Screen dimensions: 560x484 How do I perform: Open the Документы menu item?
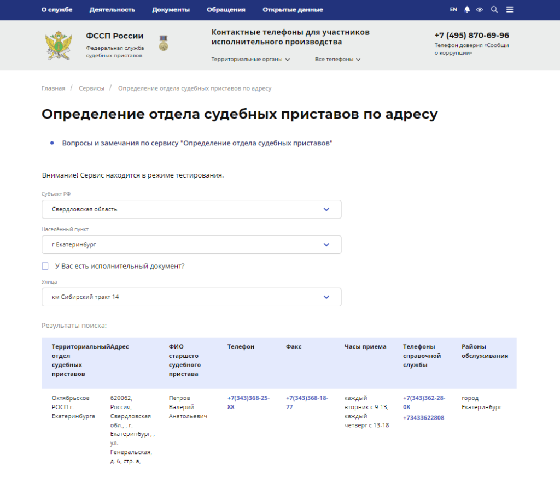171,10
